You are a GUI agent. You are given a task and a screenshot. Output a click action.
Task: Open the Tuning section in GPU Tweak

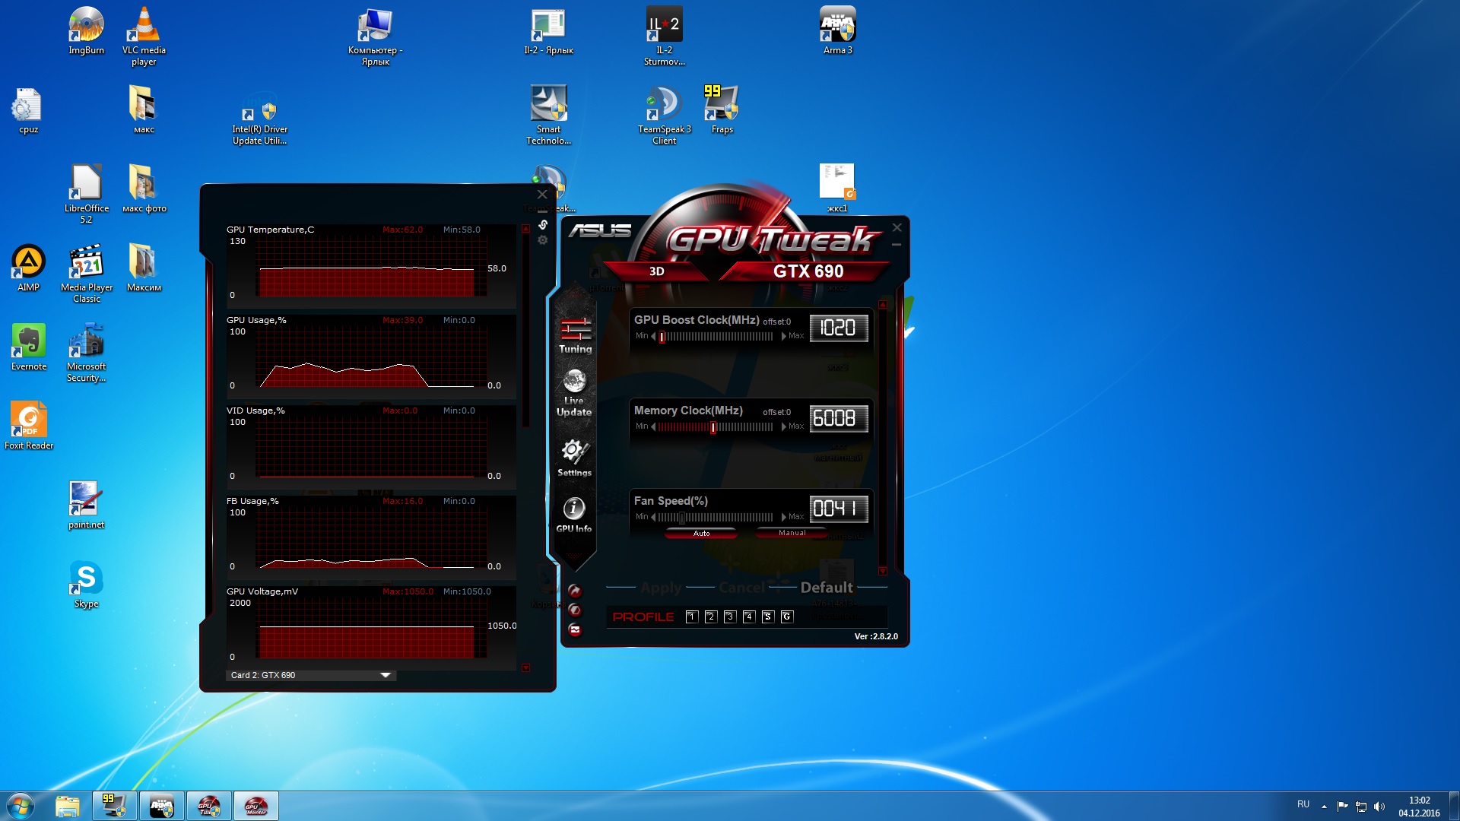click(576, 335)
